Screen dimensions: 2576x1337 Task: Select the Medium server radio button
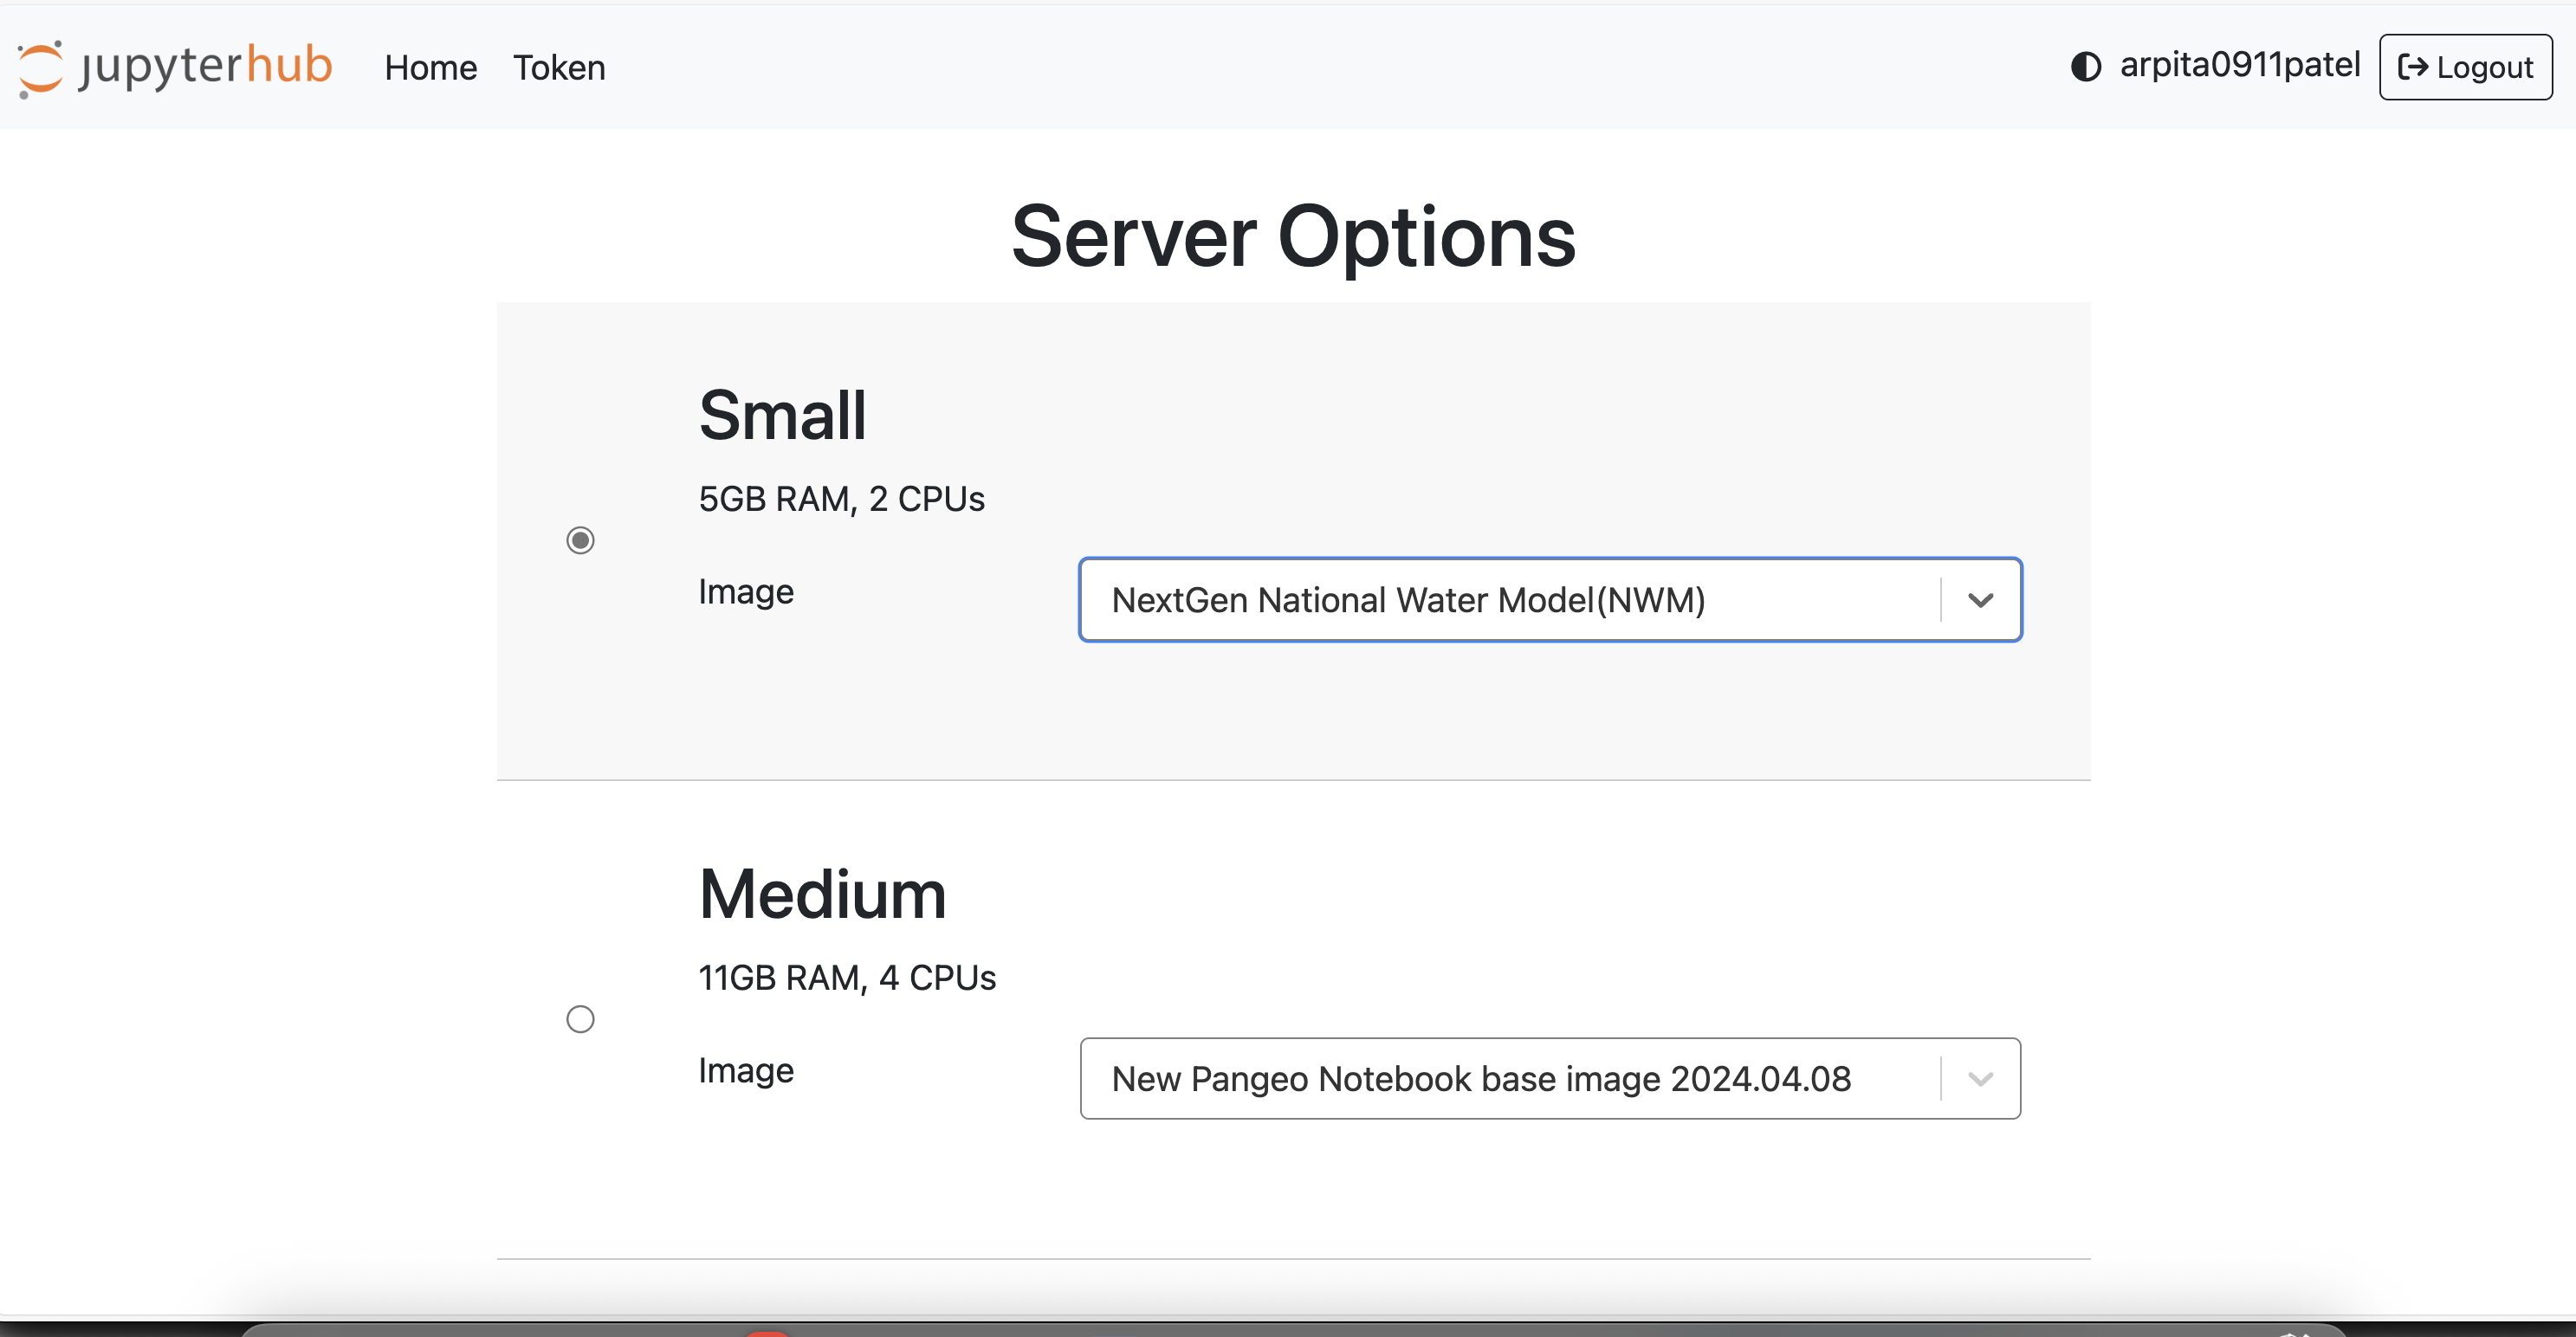click(580, 1019)
